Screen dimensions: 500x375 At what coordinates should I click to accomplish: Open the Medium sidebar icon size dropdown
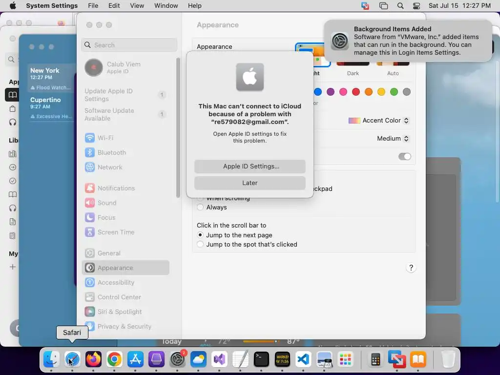point(393,138)
